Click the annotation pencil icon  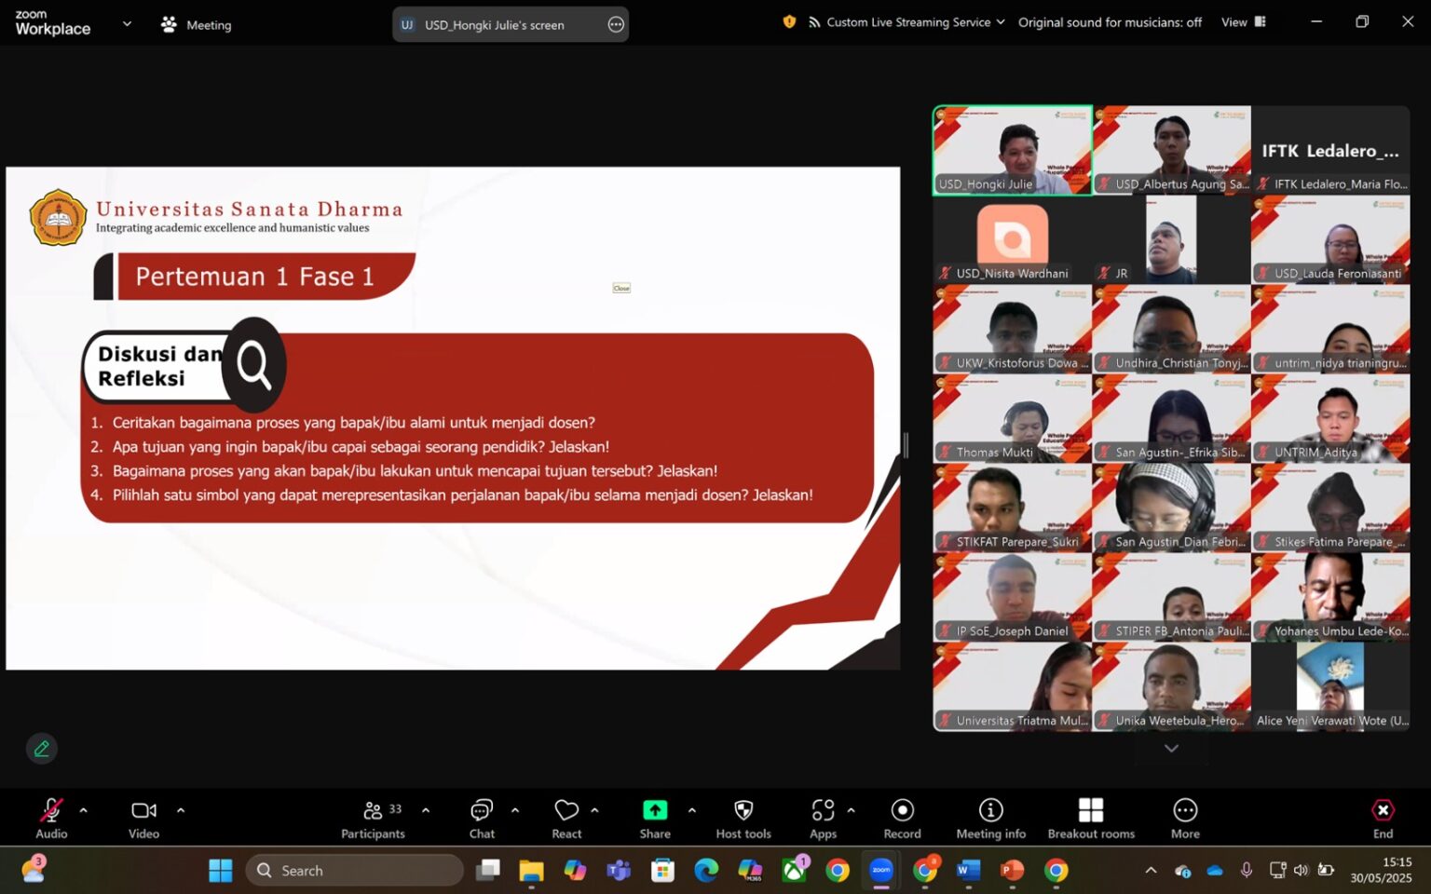point(42,749)
